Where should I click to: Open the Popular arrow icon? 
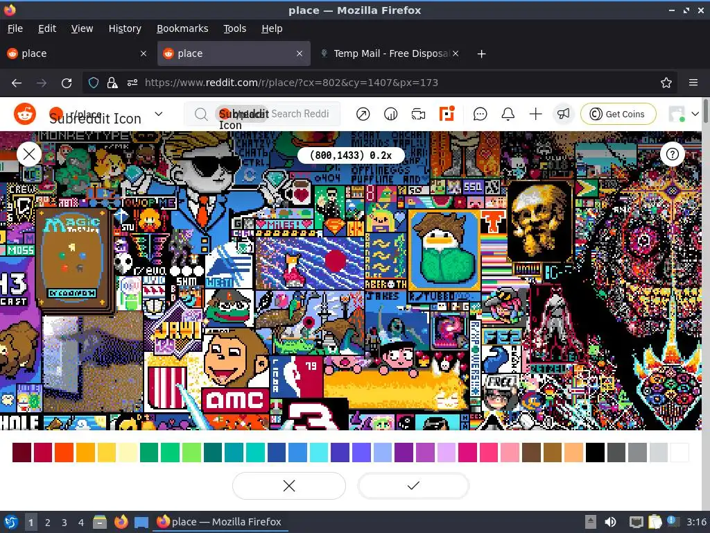[363, 115]
